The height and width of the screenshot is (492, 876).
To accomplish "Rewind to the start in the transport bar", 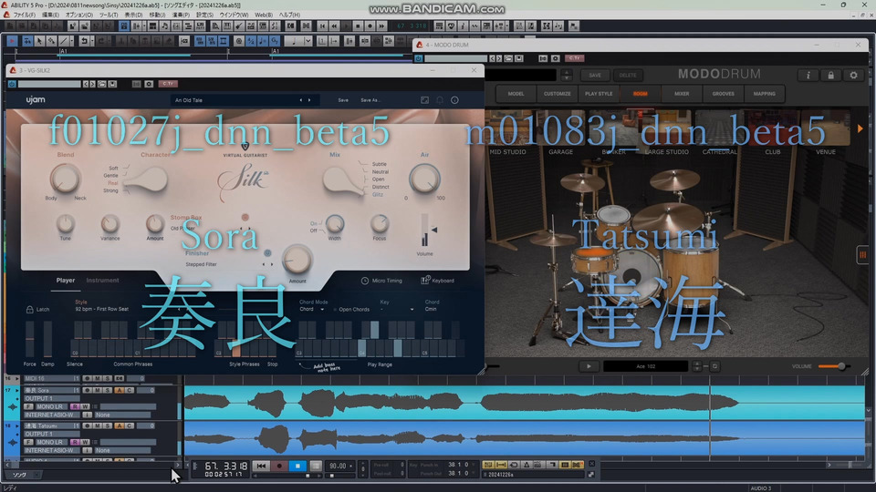I will tap(261, 466).
